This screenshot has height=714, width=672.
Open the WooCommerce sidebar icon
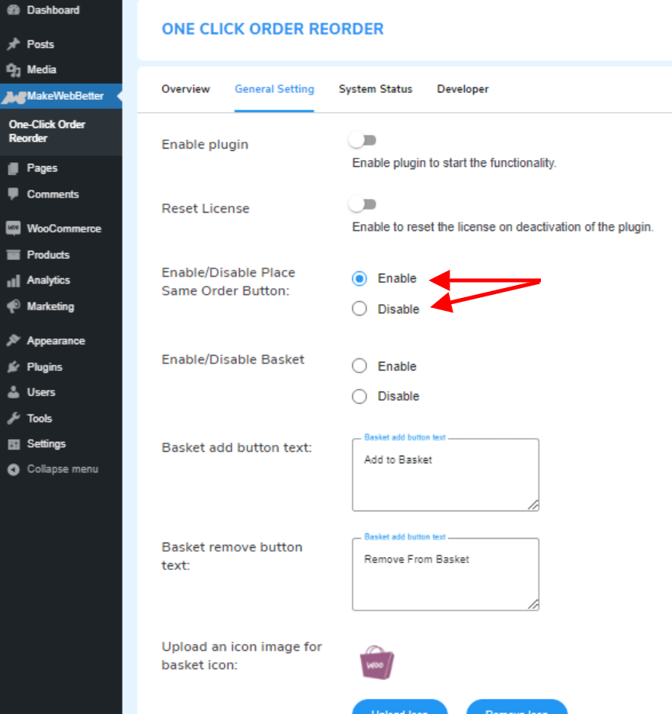[x=11, y=228]
